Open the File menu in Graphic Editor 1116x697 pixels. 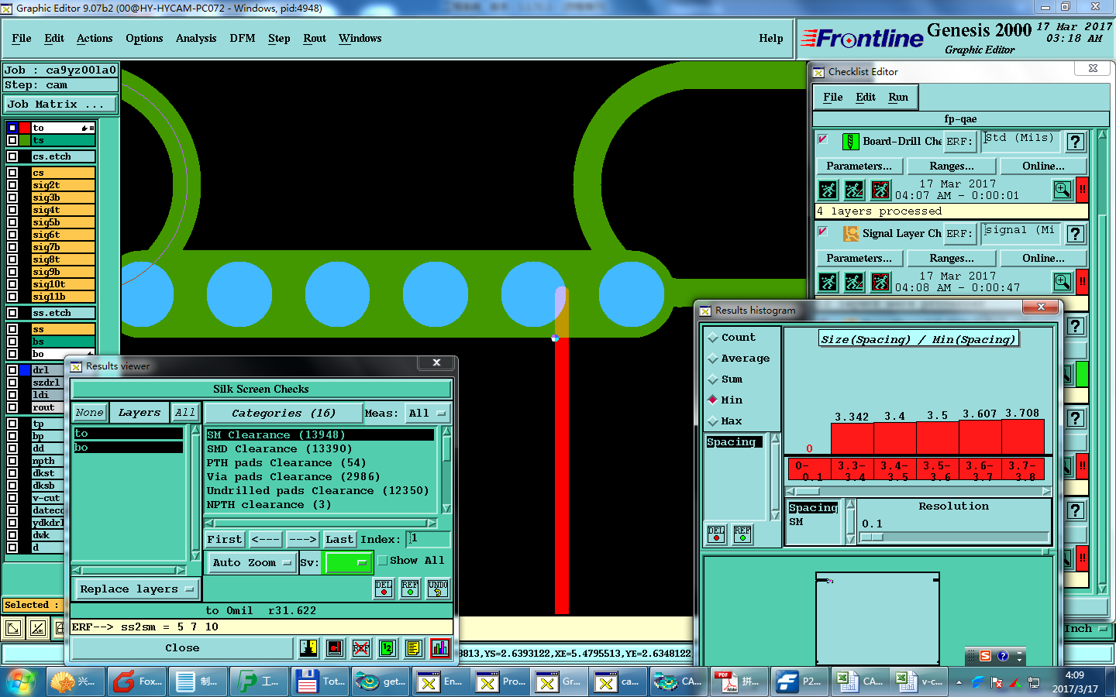[22, 38]
